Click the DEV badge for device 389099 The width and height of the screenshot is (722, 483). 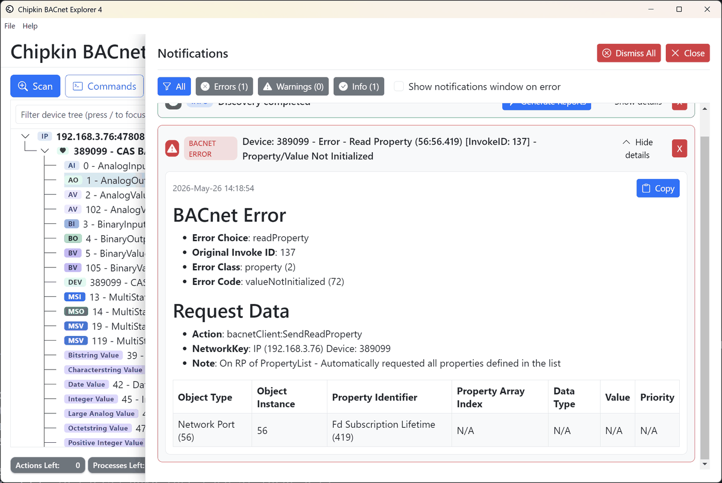click(x=75, y=282)
